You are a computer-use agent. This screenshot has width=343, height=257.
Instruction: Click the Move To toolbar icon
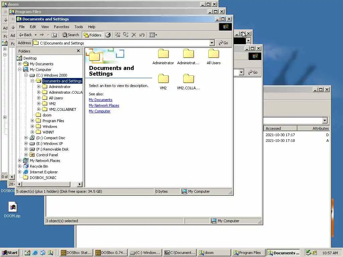[x=118, y=35]
